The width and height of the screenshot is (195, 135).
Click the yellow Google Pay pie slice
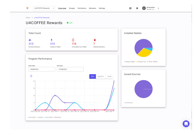(144, 53)
